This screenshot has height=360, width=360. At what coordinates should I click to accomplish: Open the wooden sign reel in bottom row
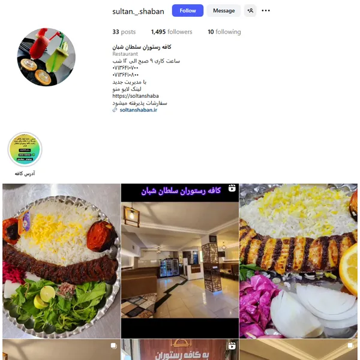pyautogui.click(x=180, y=350)
